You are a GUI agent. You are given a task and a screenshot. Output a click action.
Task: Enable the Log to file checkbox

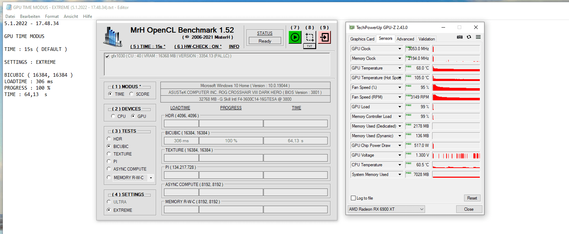tap(353, 198)
